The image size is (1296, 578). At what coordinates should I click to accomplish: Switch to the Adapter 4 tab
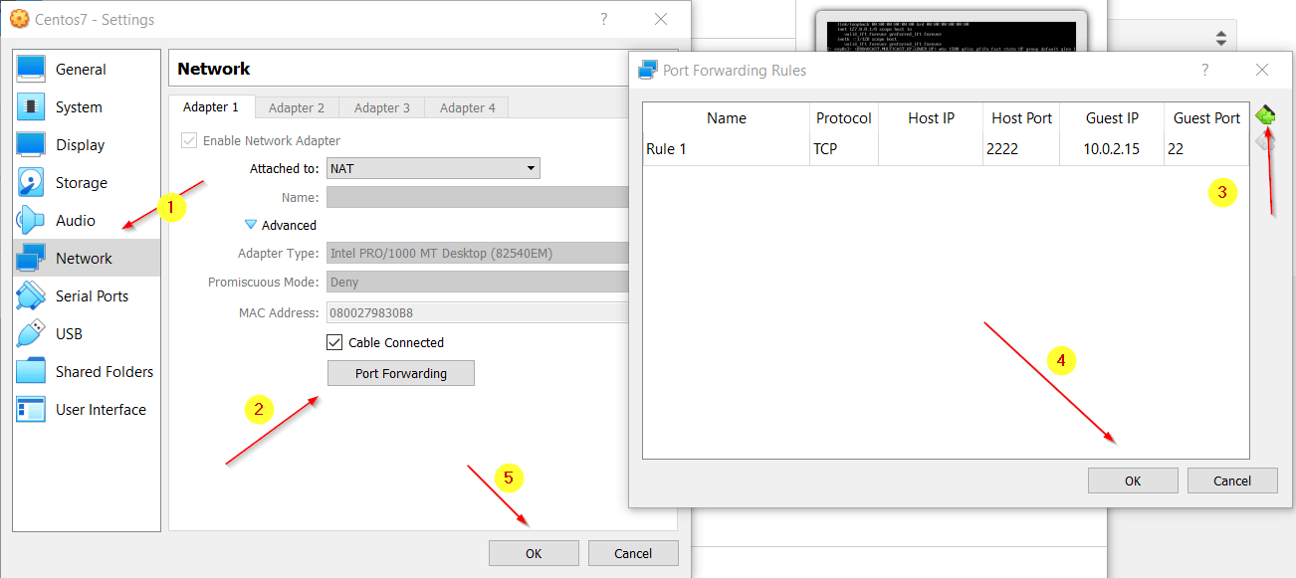(468, 107)
